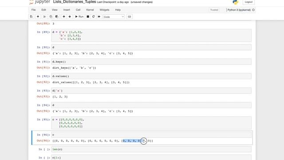Screen dimensions: 284x160
Task: Open the View menu
Action: click(55, 10)
